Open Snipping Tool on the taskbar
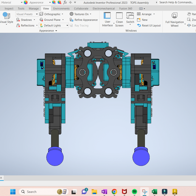 [x=144, y=192]
